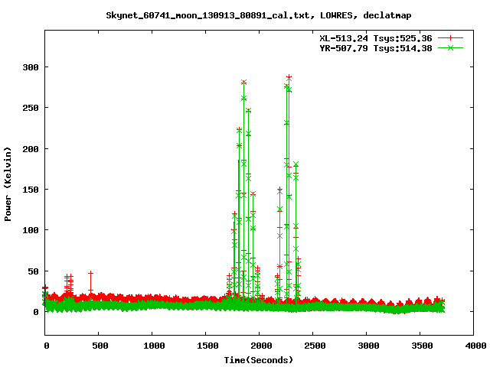Viewport: 490px width, 367px height.
Task: Click the x-axis tick label "1500"
Action: (x=207, y=346)
